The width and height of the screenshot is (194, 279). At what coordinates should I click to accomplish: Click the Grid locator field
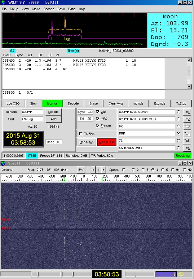pyautogui.click(x=32, y=119)
